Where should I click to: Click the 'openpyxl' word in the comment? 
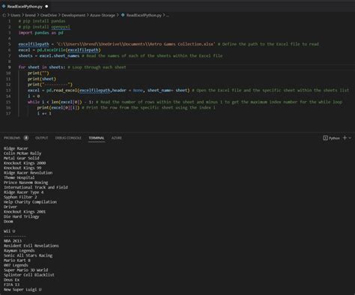[61, 27]
